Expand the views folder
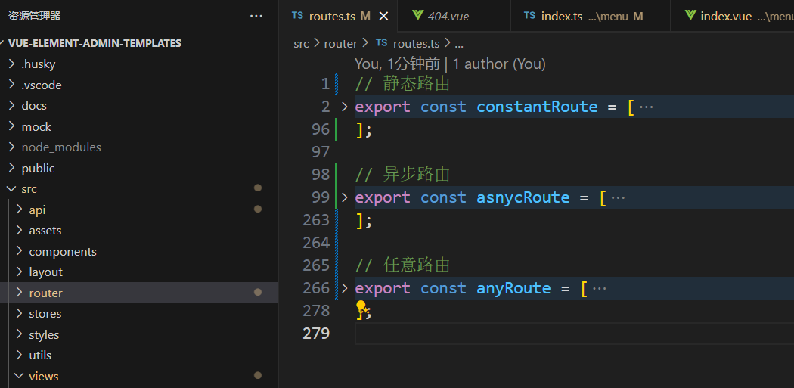Image resolution: width=794 pixels, height=388 pixels. [x=43, y=376]
